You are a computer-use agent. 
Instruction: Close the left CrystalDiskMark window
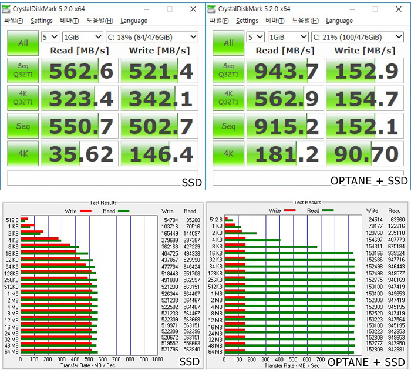click(193, 9)
